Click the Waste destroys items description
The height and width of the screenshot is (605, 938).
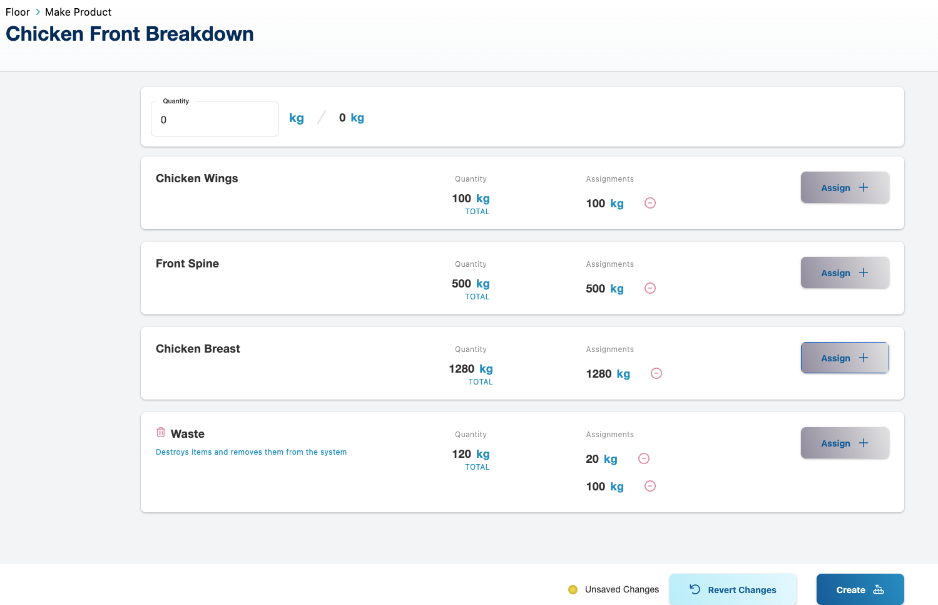pyautogui.click(x=251, y=452)
